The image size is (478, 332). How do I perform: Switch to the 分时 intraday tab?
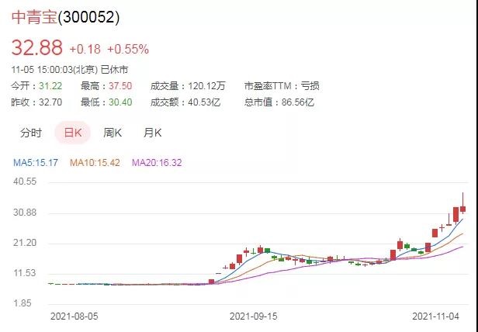pyautogui.click(x=31, y=133)
